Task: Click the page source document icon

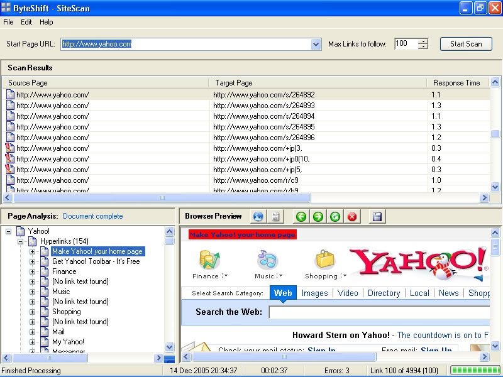Action: click(x=275, y=217)
